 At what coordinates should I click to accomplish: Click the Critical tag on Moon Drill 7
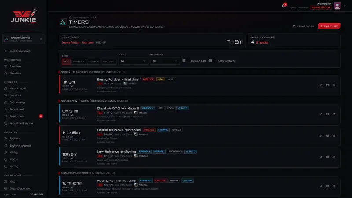coord(160,180)
